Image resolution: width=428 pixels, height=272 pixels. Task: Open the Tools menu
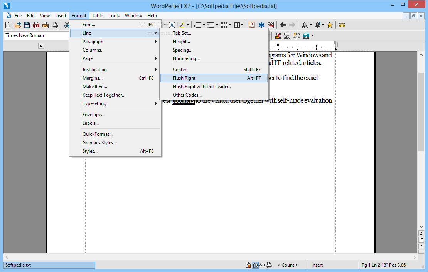[x=114, y=15]
